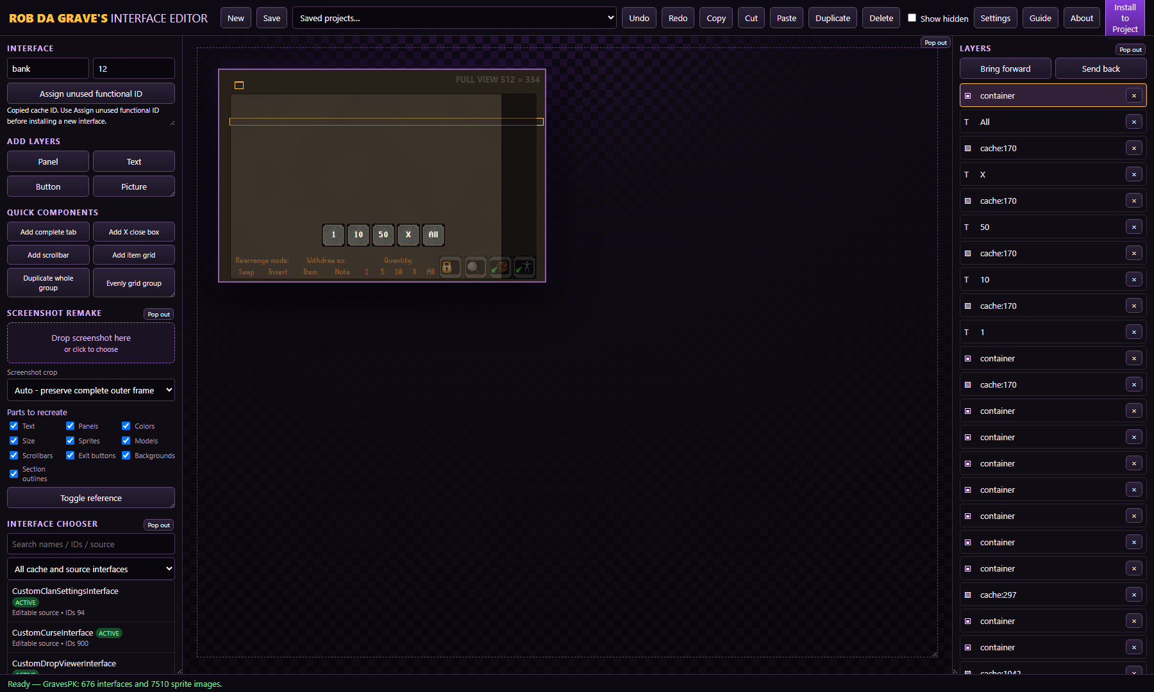Select the cache:297 sprite layer icon
This screenshot has width=1154, height=692.
968,595
